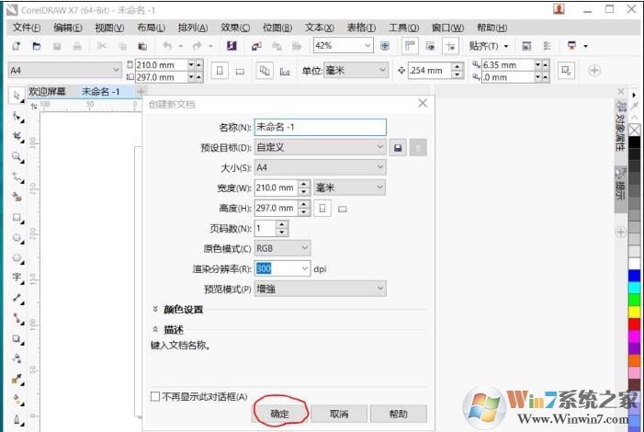Select the Text tool in the toolbox
644x432 pixels.
point(17,277)
